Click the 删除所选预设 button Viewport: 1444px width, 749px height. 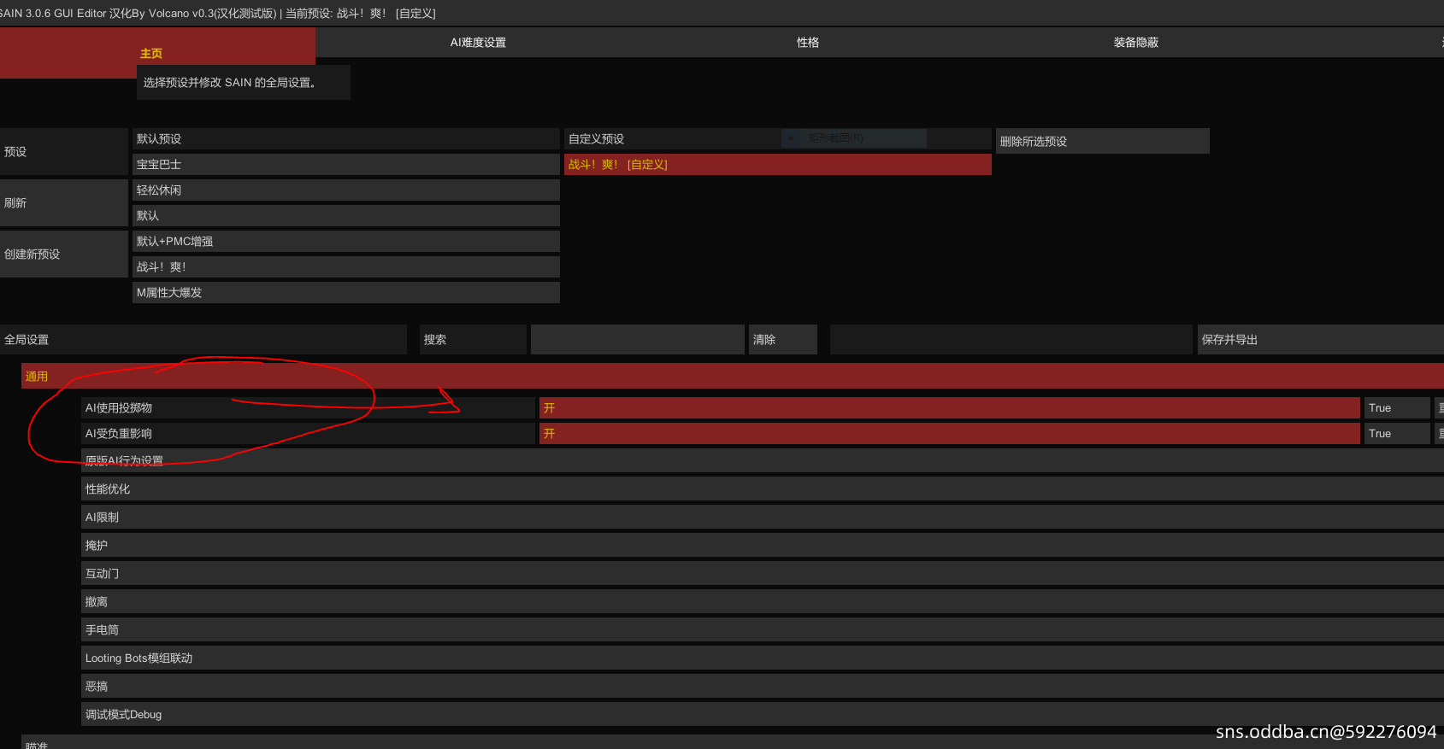tap(1102, 142)
